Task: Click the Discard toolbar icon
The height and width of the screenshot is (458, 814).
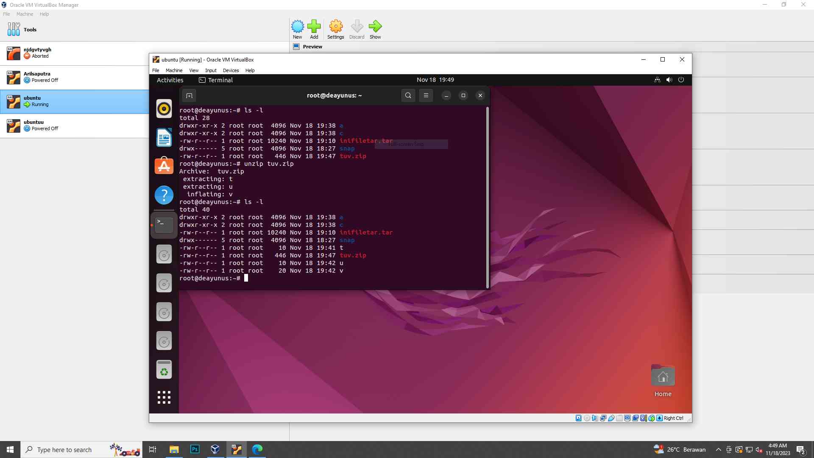Action: [357, 29]
